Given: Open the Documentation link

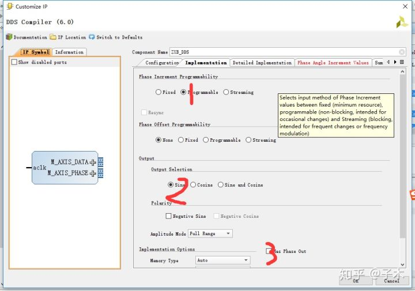Looking at the screenshot, I should click(x=30, y=37).
